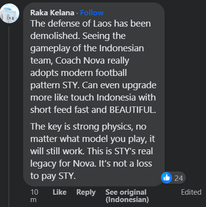Screen dimensions: 206x207
Task: Like Raka Kelana's comment
Action: pos(60,192)
